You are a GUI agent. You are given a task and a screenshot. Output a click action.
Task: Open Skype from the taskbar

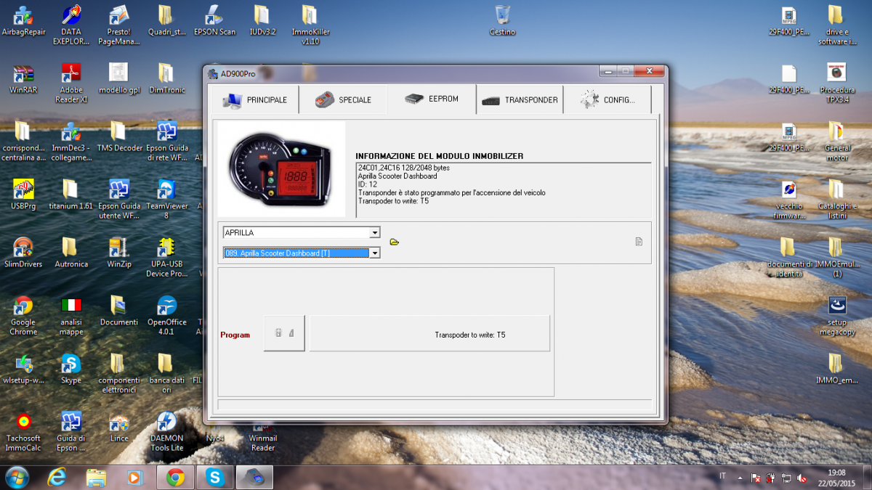[x=214, y=478]
